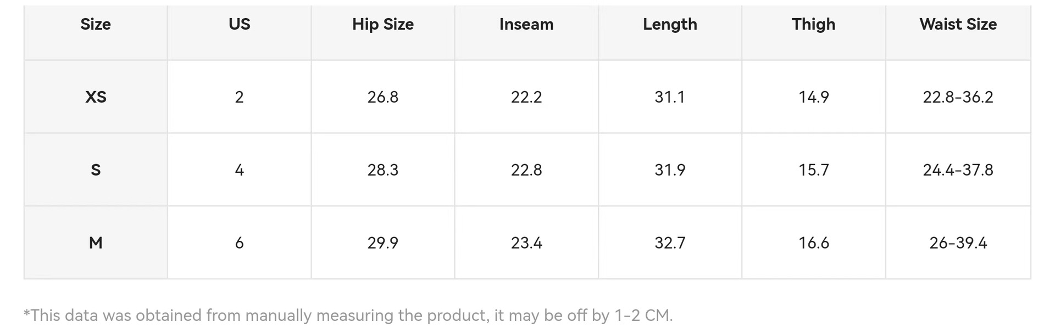This screenshot has width=1055, height=333.
Task: Click the Thigh column header
Action: pyautogui.click(x=813, y=25)
